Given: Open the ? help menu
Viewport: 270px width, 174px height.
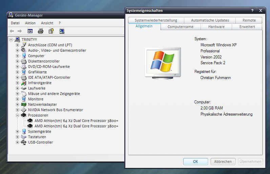Looking at the screenshot, I should [x=60, y=23].
